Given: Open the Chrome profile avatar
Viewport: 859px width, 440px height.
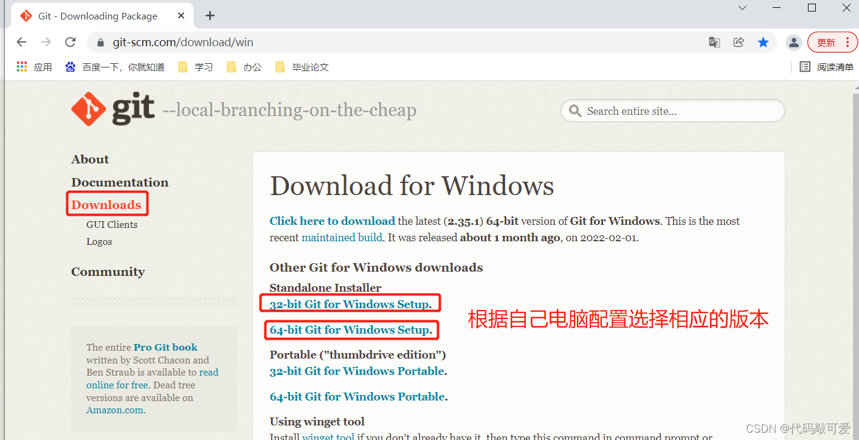Looking at the screenshot, I should 793,42.
